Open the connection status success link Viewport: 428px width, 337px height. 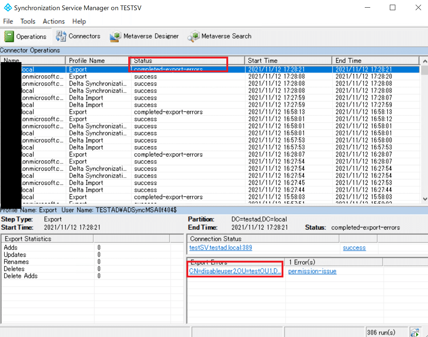coord(354,248)
